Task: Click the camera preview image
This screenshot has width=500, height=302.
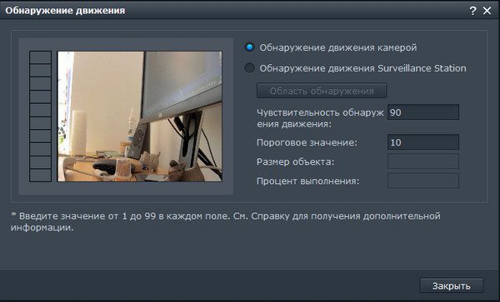Action: coord(140,116)
